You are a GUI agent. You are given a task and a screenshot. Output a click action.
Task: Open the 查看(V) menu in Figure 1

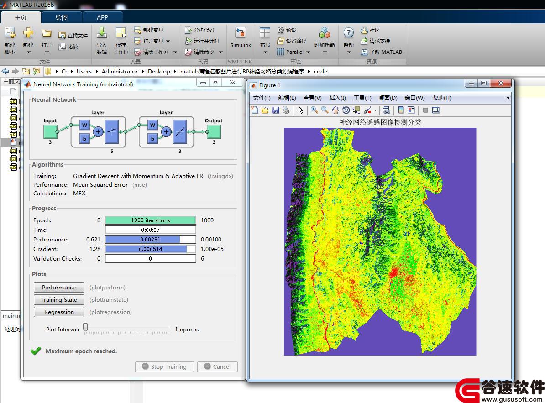[x=313, y=98]
